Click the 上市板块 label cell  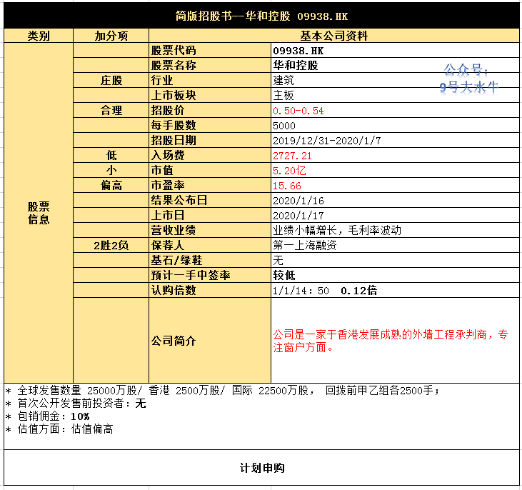210,95
